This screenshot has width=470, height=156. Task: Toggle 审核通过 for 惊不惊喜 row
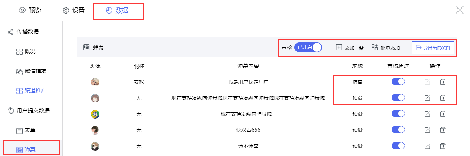398,146
